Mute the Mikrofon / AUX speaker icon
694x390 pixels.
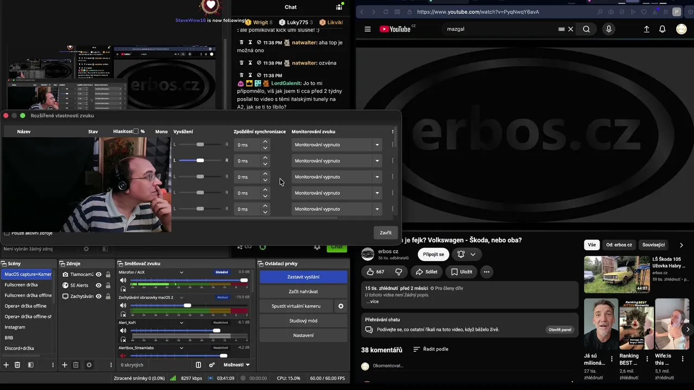coord(123,281)
